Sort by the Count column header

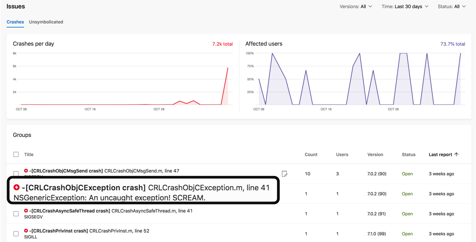tap(311, 154)
